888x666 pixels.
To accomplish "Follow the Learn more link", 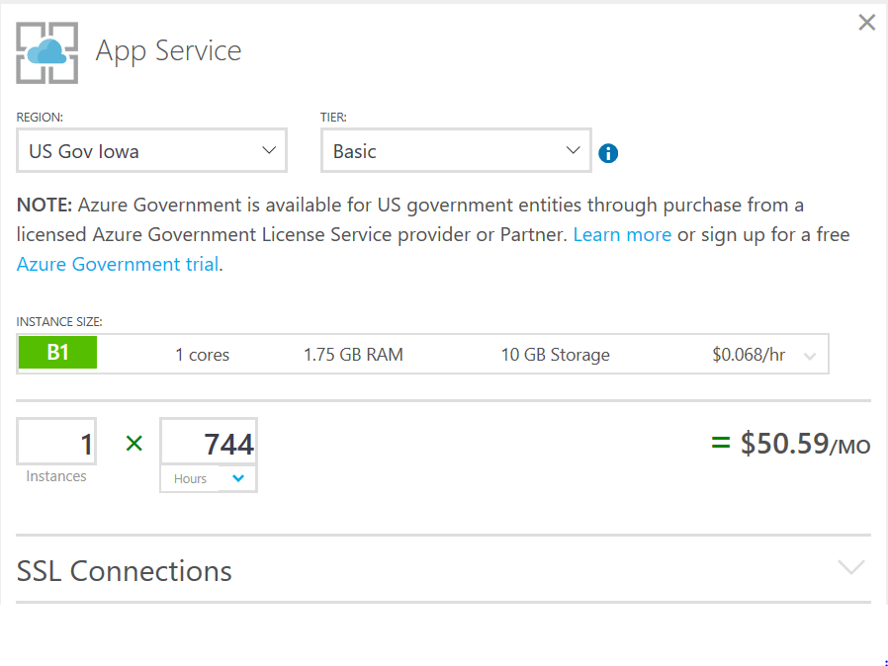I will click(622, 235).
